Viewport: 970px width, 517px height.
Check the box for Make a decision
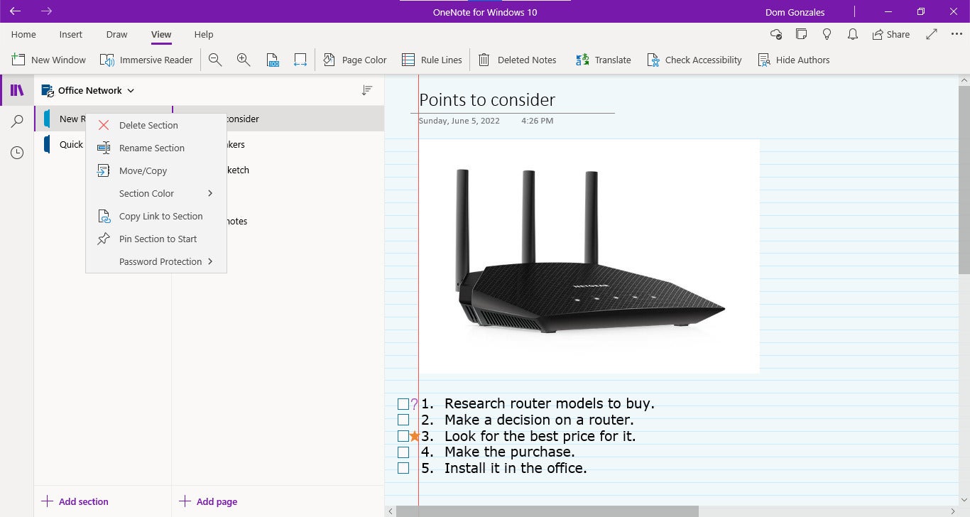[403, 420]
